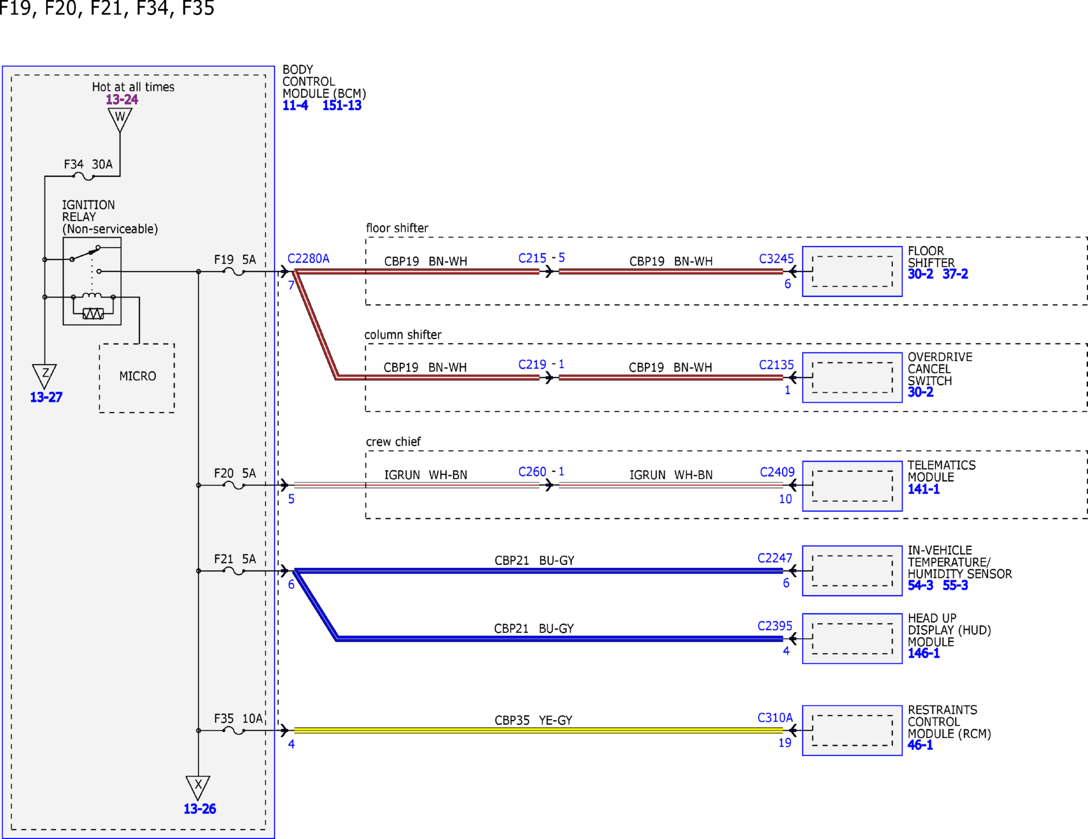Image resolution: width=1088 pixels, height=839 pixels.
Task: Click the W triangle connector symbol
Action: 120,120
